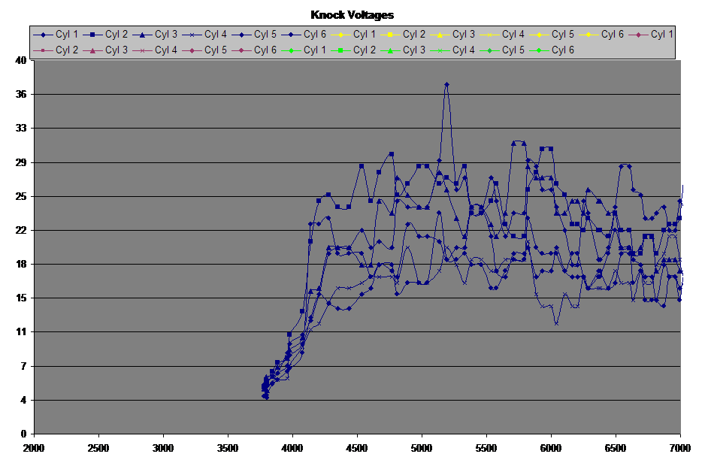Select the green Cyl 6 legend label
705x469 pixels.
pyautogui.click(x=563, y=50)
